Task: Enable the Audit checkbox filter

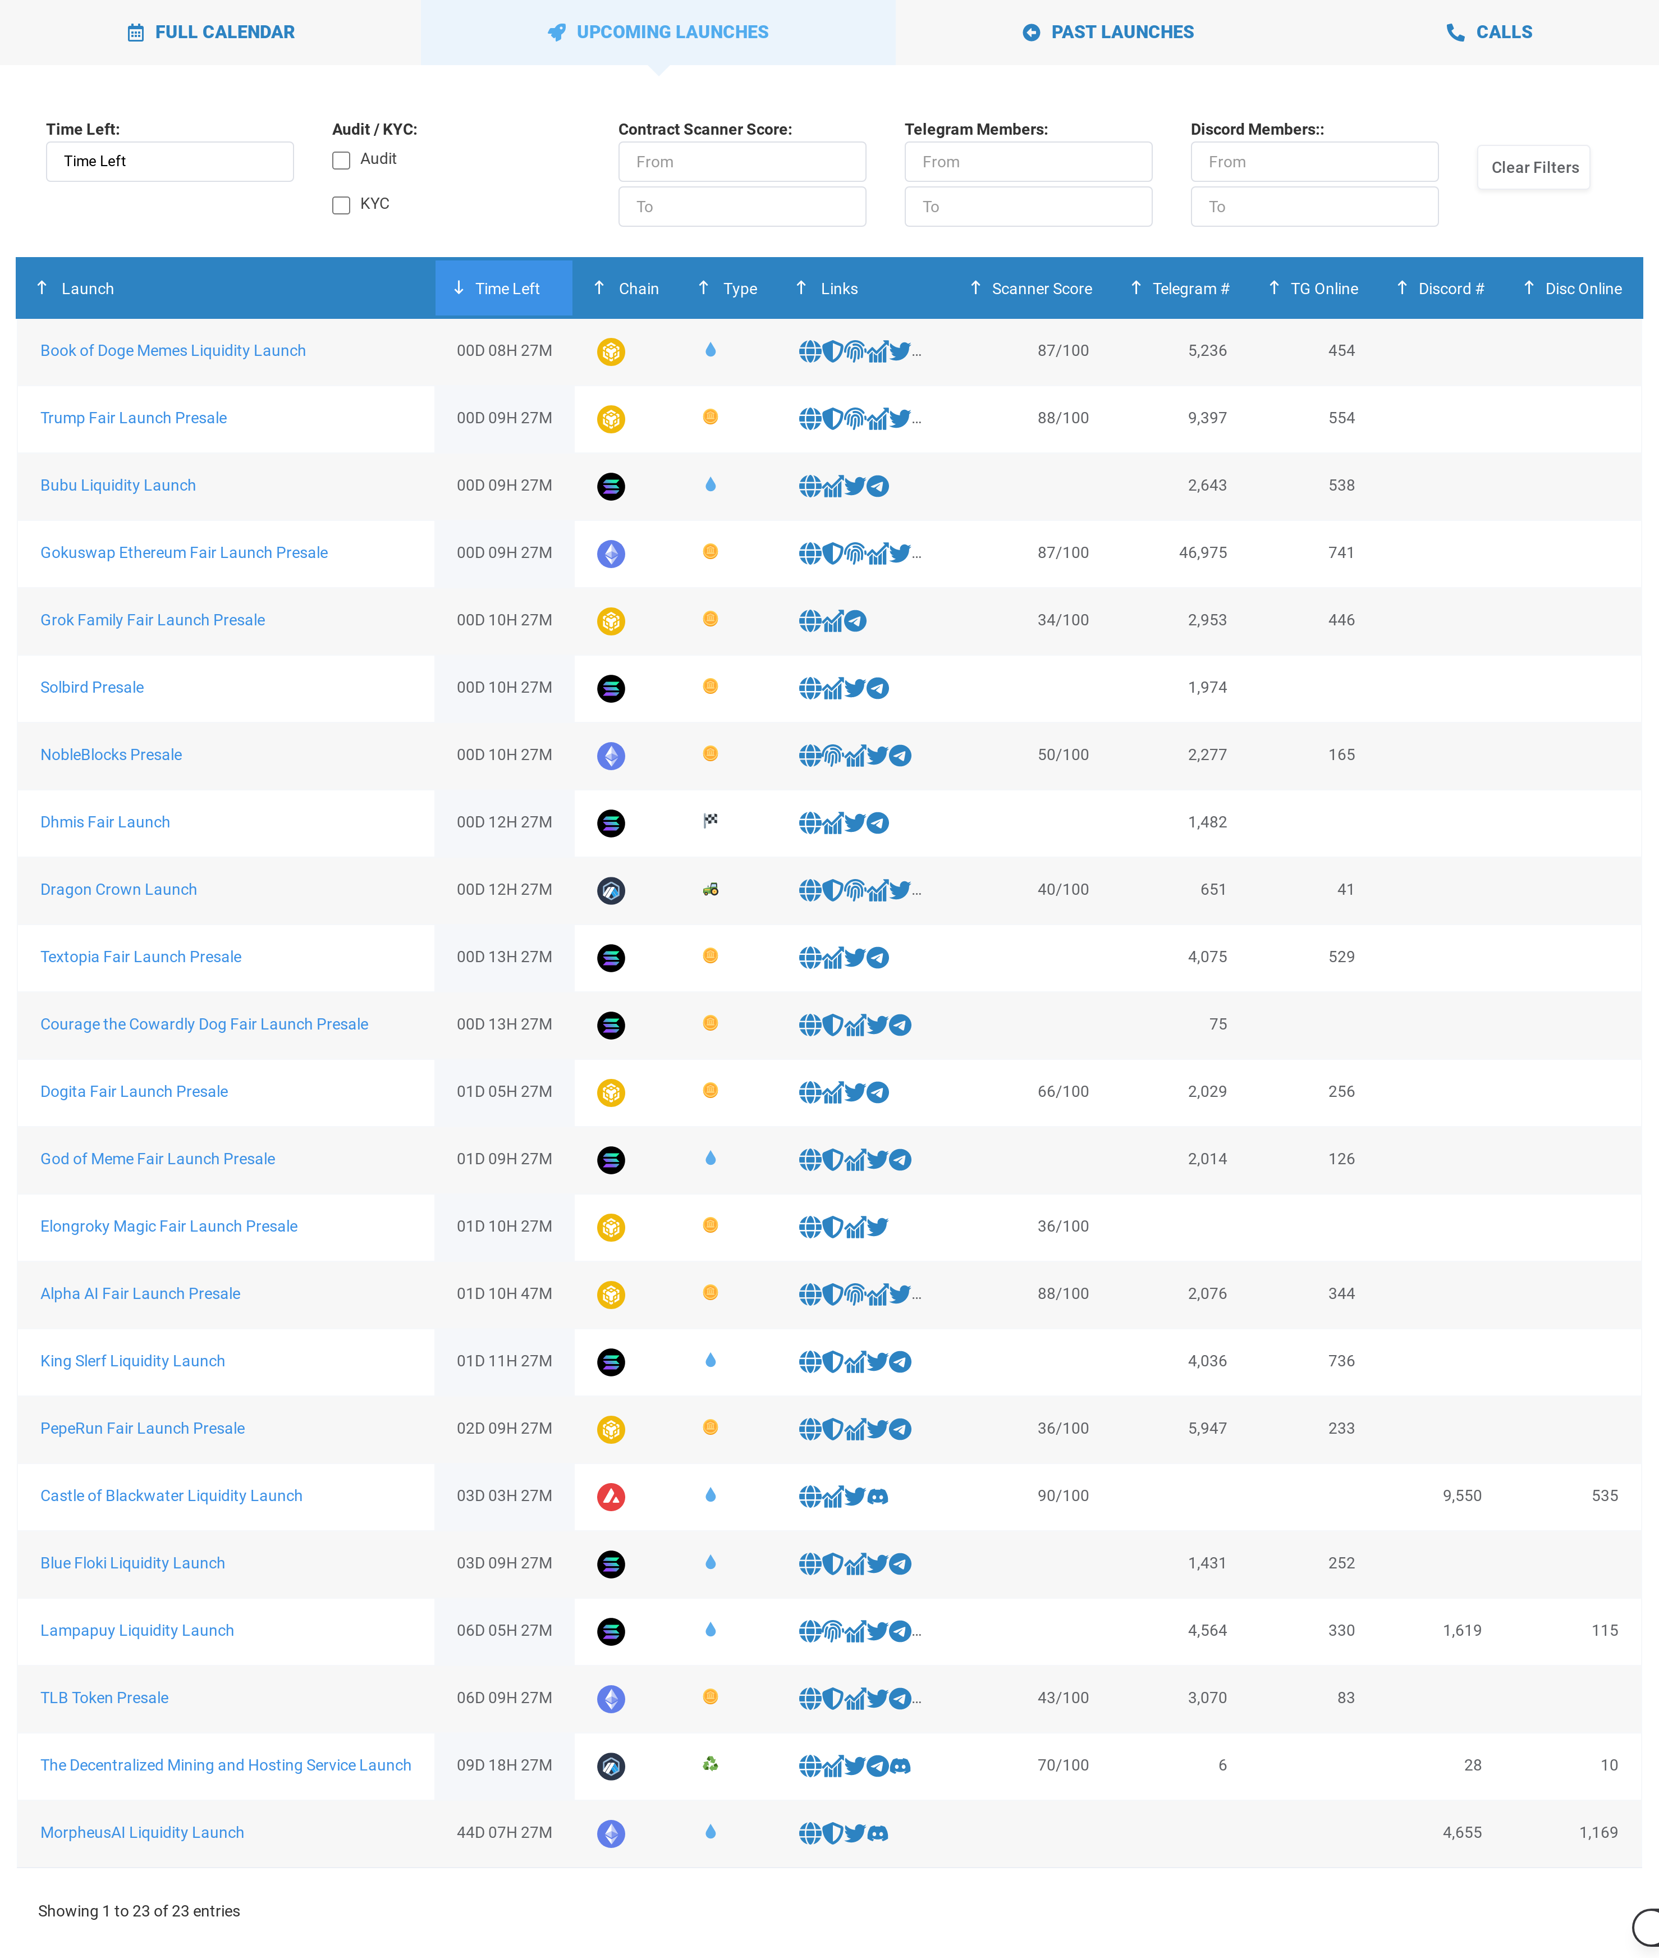Action: pos(341,161)
